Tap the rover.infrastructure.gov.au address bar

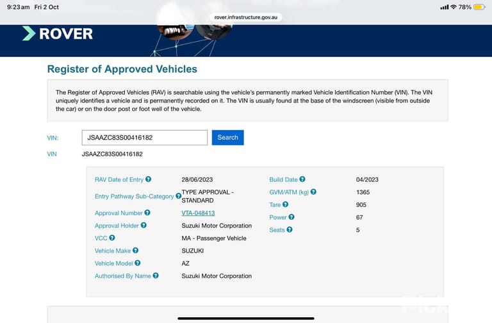[246, 17]
